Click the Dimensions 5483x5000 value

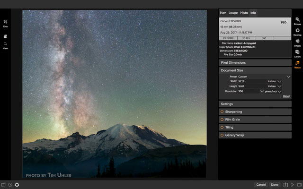click(x=241, y=51)
